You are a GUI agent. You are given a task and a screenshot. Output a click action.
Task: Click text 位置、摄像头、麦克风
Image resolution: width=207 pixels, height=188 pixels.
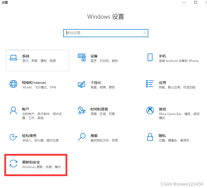(174, 140)
